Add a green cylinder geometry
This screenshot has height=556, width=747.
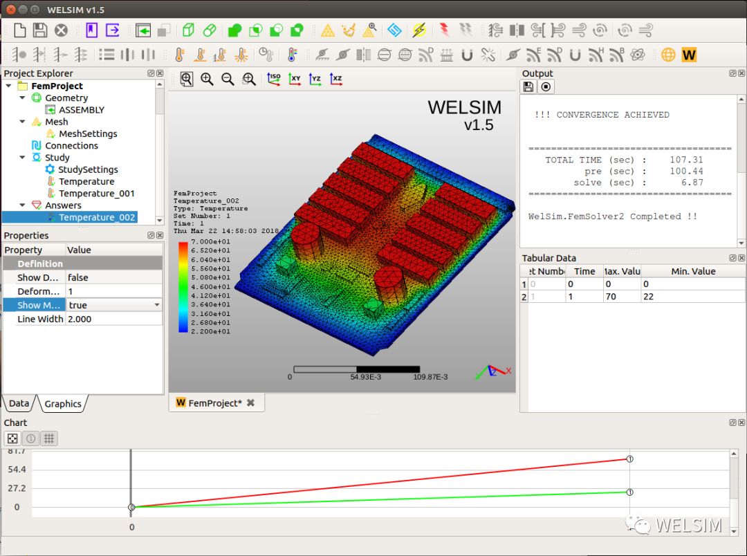[x=210, y=30]
